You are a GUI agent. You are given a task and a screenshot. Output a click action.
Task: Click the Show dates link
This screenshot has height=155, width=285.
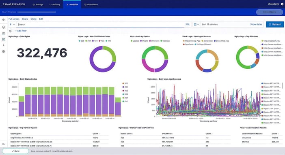(x=256, y=24)
